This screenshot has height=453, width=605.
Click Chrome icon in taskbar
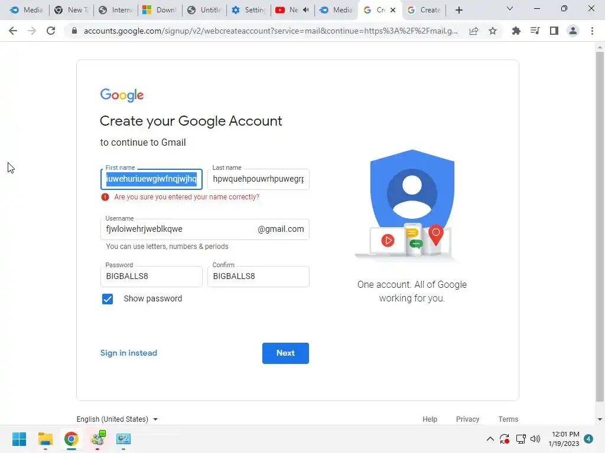(x=71, y=439)
